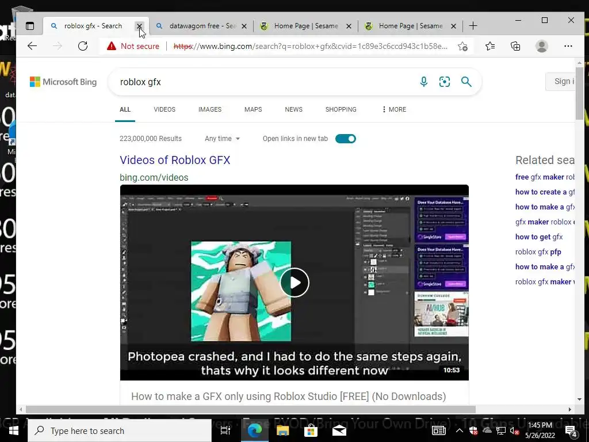Viewport: 589px width, 442px height.
Task: Open How to make a GFX video title
Action: [289, 397]
